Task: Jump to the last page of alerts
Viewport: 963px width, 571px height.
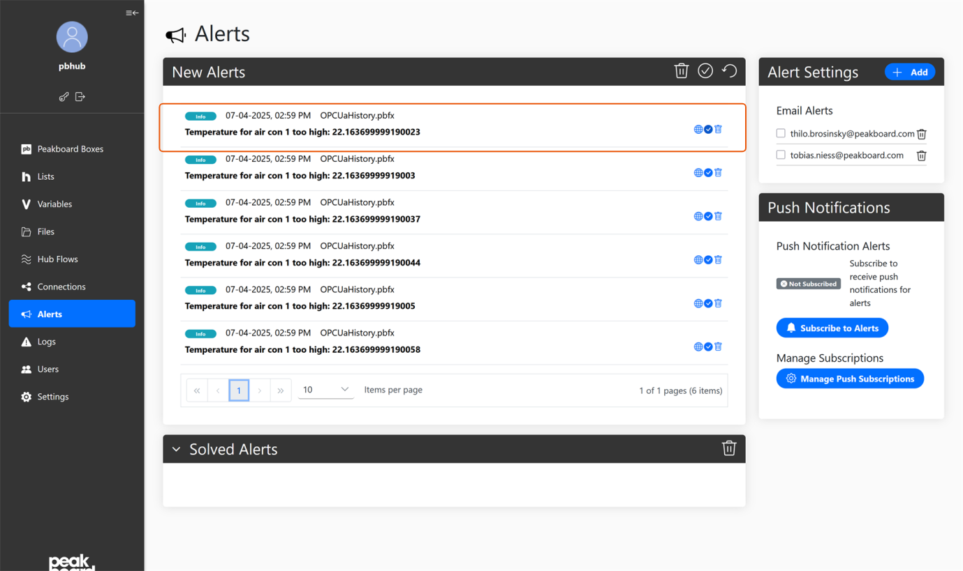Action: click(x=281, y=390)
